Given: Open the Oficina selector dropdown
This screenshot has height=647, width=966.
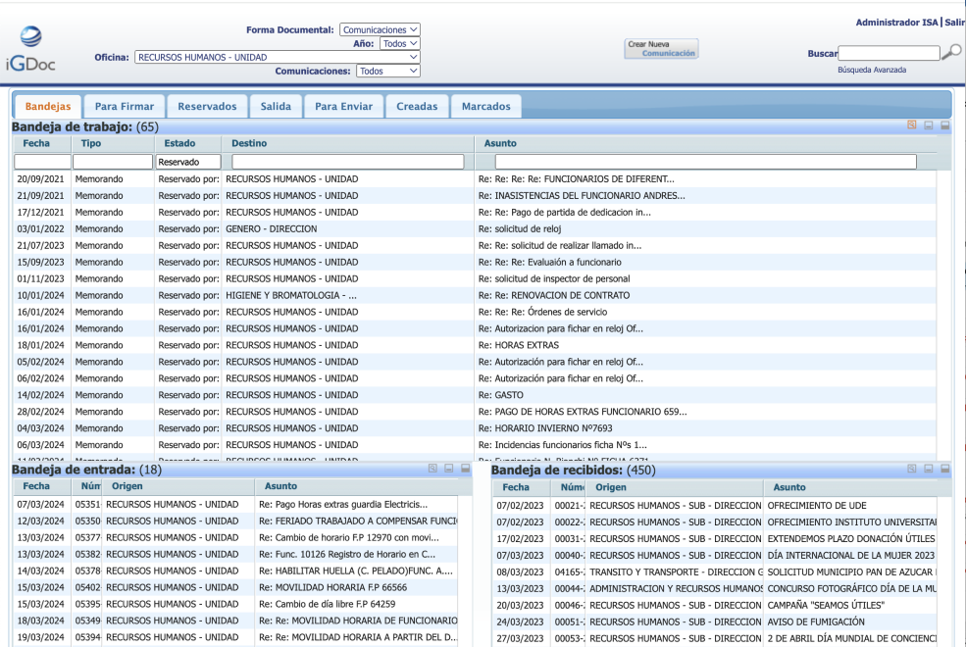Looking at the screenshot, I should pyautogui.click(x=277, y=58).
